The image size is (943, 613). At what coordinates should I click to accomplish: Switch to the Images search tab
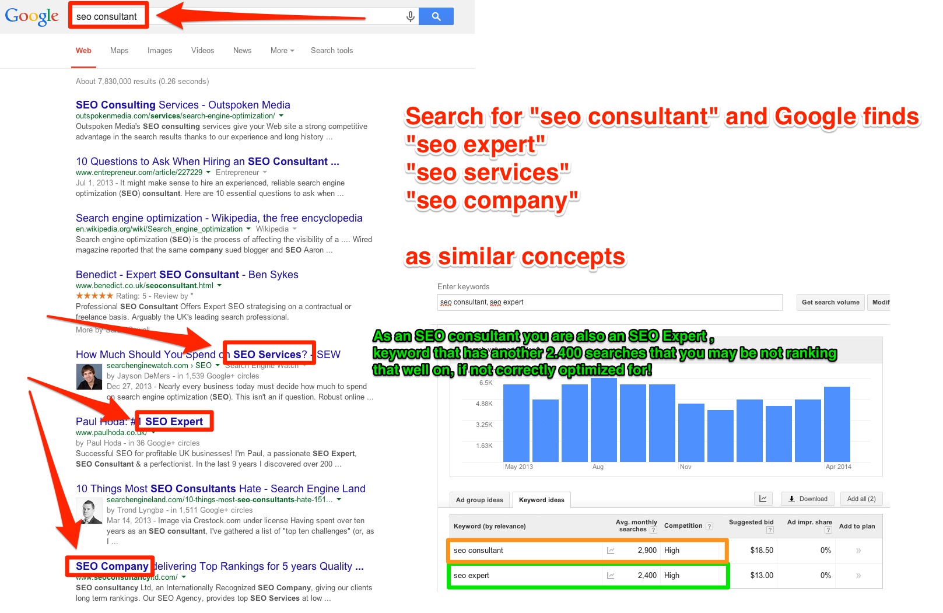[x=159, y=51]
